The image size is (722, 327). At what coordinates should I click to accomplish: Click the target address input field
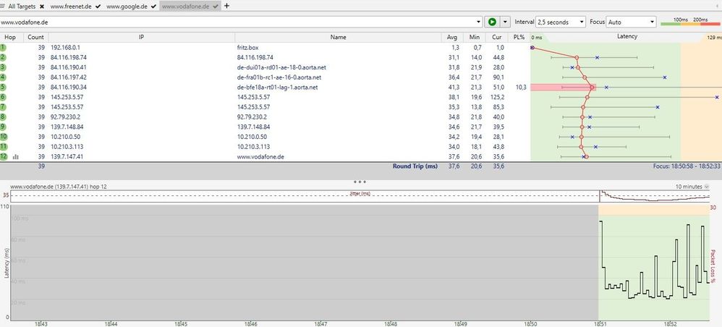[x=239, y=22]
